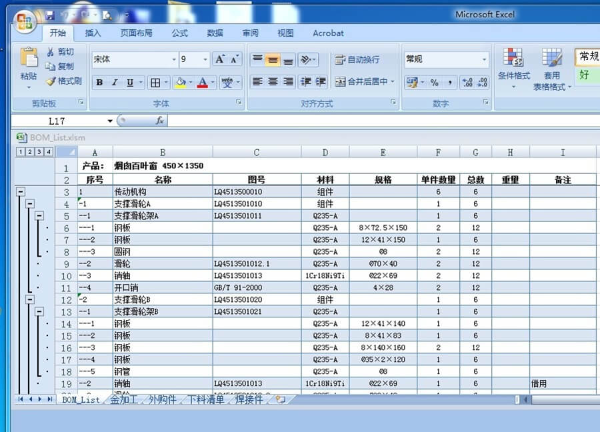Enable 自动换行 text wrapping
The image size is (600, 432).
pyautogui.click(x=358, y=59)
